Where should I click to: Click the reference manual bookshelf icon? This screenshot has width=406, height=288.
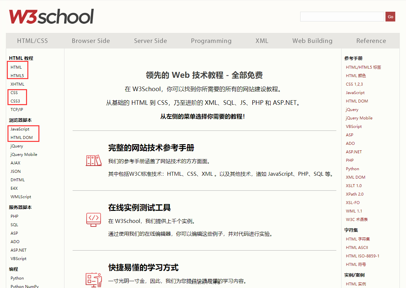pos(94,160)
